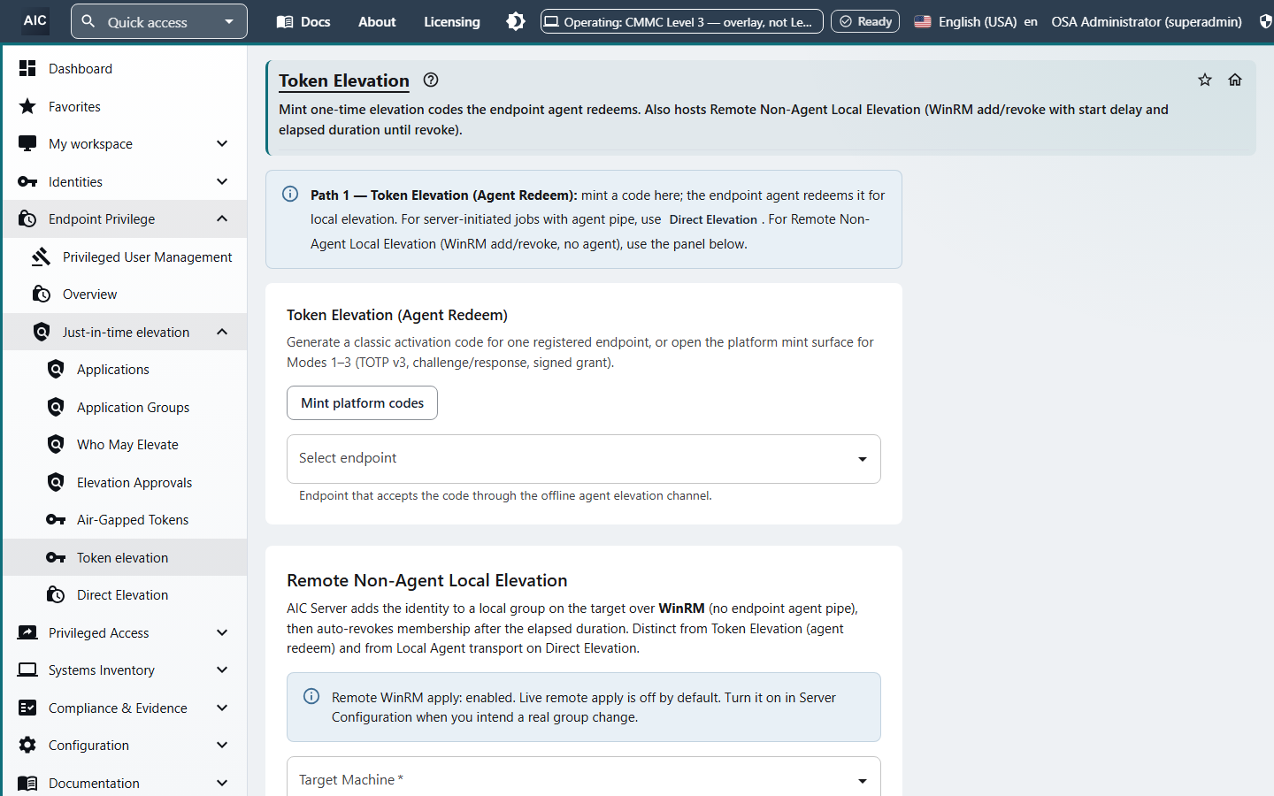Click the help icon beside Token Elevation
Image resolution: width=1274 pixels, height=796 pixels.
pyautogui.click(x=431, y=80)
